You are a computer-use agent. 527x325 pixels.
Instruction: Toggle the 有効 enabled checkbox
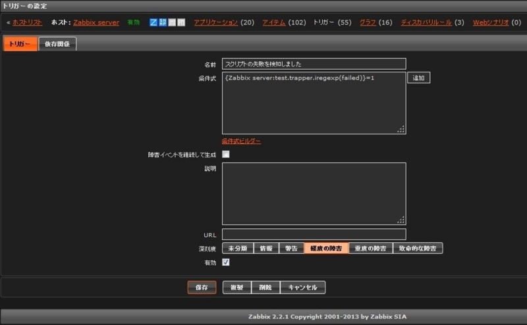pos(226,262)
